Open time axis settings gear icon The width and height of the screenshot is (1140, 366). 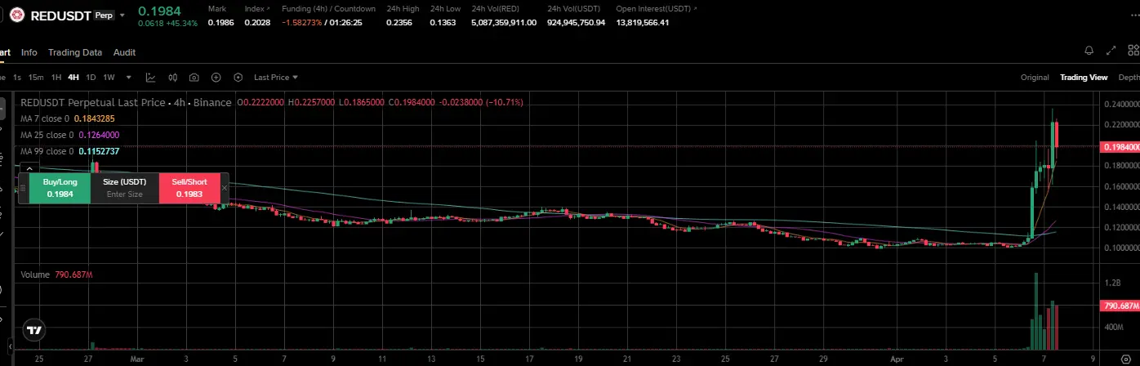(x=1125, y=359)
